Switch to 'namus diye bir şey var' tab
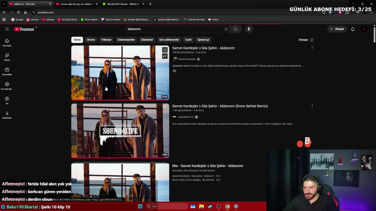The image size is (376, 211). [77, 4]
